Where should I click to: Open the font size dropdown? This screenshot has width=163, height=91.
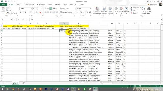tap(37, 9)
